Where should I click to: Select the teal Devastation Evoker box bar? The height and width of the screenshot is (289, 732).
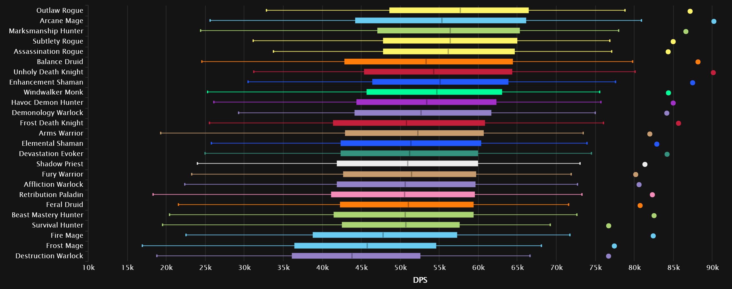click(x=409, y=153)
